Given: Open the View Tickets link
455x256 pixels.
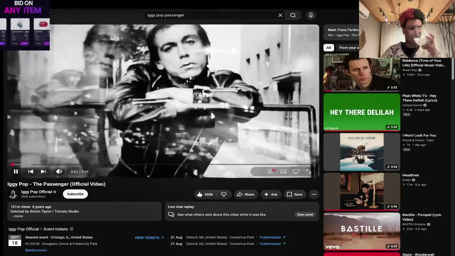Looking at the screenshot, I should coord(149,238).
